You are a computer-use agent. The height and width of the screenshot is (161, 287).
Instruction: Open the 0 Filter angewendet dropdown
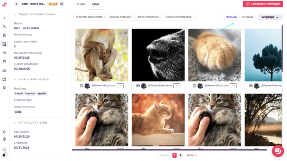click(91, 17)
